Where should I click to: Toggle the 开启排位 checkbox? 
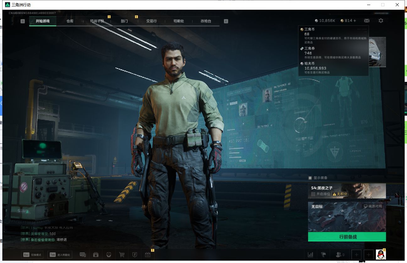[313, 194]
